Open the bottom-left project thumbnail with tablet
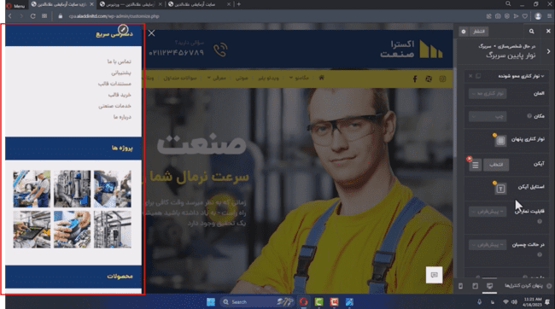Viewport: 555px width, 309px height. (32, 230)
